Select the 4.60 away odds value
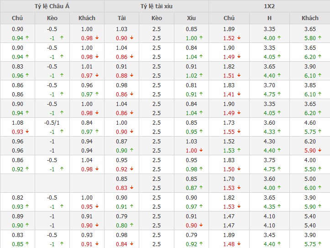This screenshot has height=248, width=330. [310, 123]
